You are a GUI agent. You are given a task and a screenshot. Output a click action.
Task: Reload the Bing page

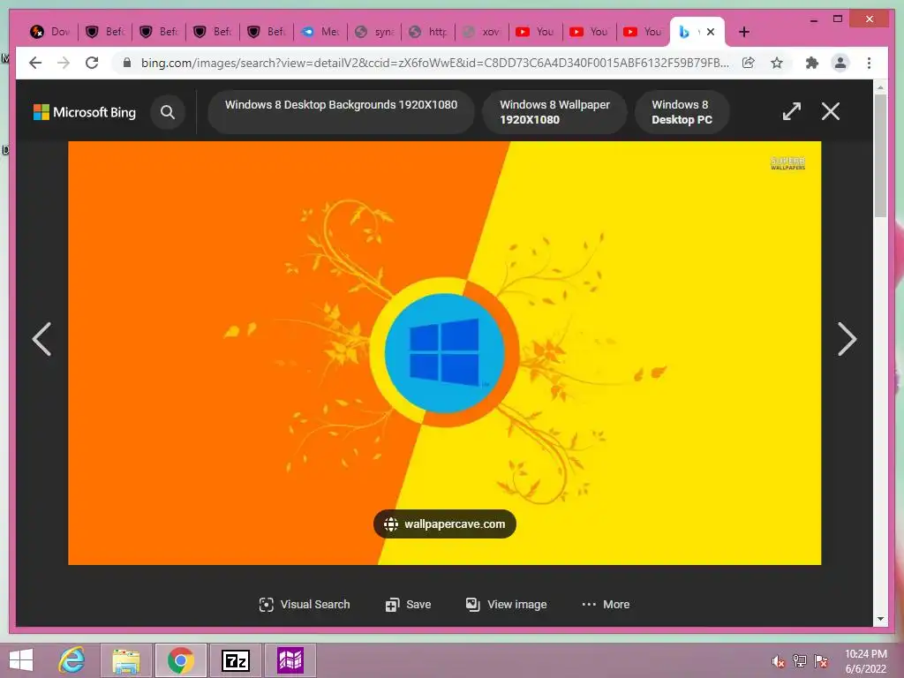92,63
